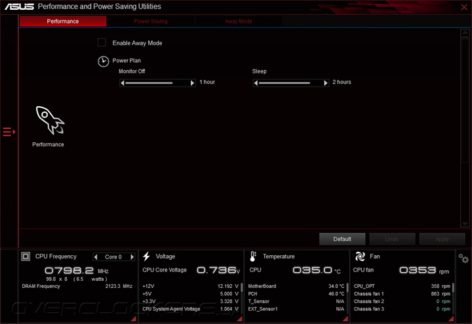Click the Core 0 selector label
472x324 pixels.
[113, 257]
